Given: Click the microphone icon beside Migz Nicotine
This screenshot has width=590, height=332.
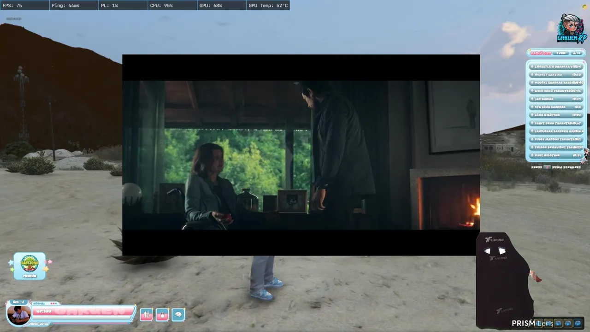Looking at the screenshot, I should (532, 155).
